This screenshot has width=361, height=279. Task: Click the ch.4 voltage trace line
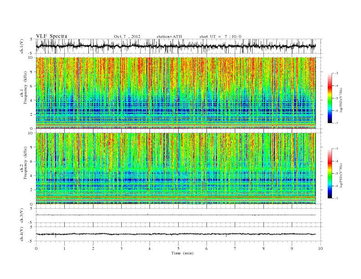tap(176, 234)
